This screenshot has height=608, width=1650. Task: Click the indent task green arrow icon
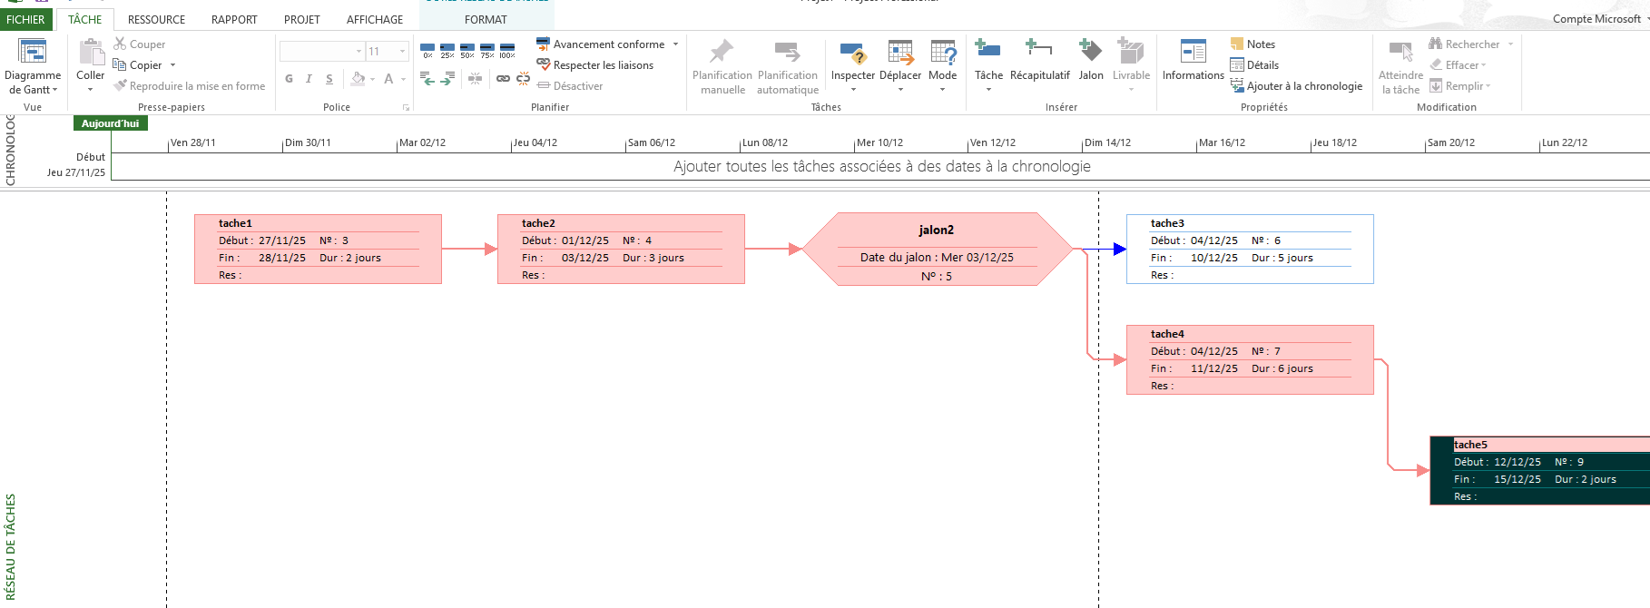447,79
